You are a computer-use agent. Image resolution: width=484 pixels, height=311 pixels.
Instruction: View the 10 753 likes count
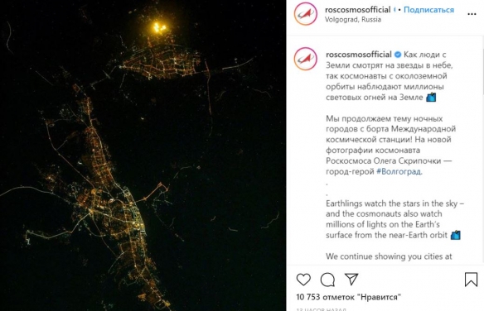[348, 297]
